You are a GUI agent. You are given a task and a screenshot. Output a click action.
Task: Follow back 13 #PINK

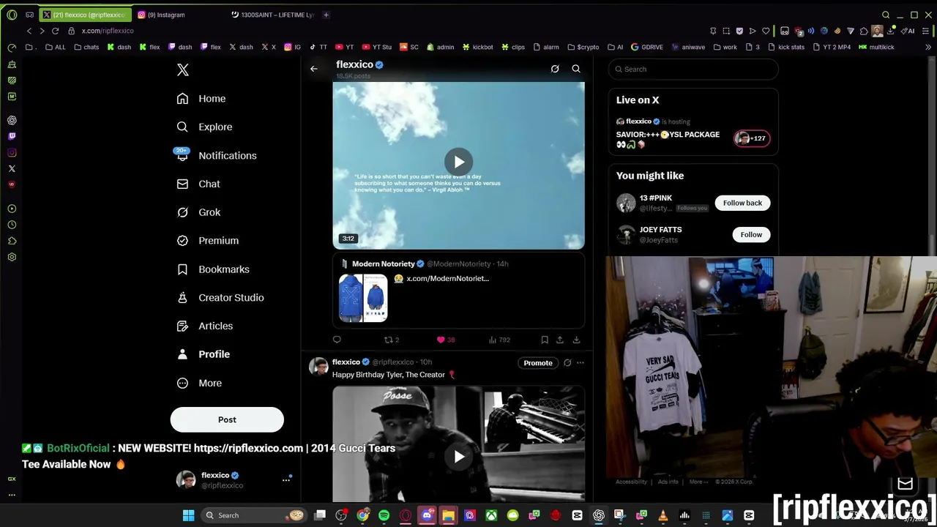pos(742,203)
